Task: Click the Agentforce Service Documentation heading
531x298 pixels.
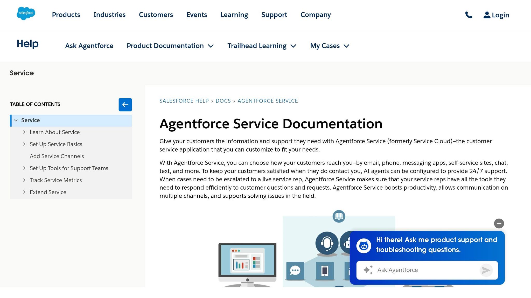Action: click(x=271, y=124)
